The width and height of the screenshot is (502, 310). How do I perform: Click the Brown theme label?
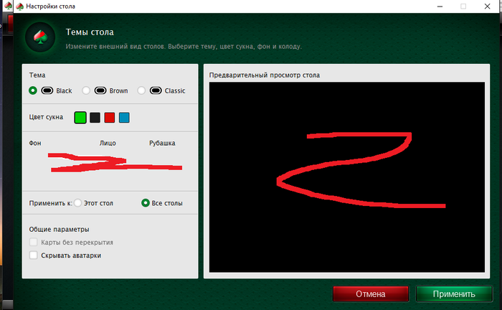click(x=118, y=90)
